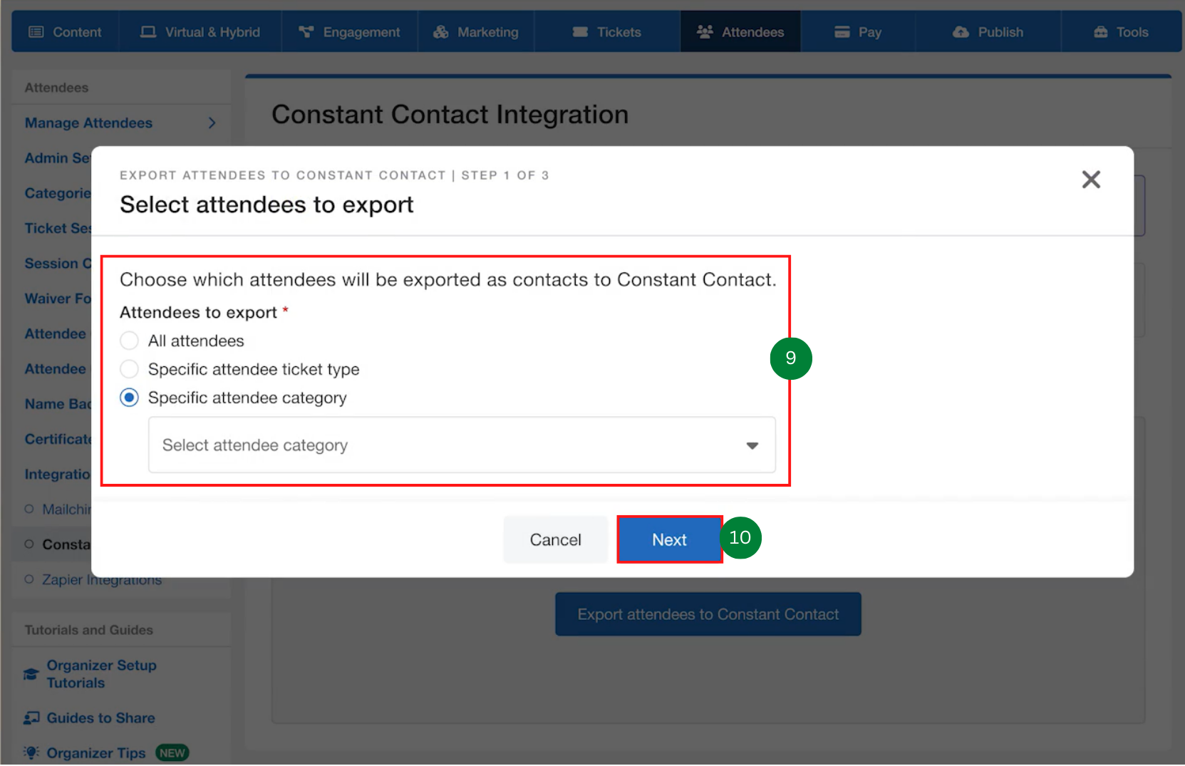This screenshot has width=1185, height=766.
Task: Click the Content tab icon
Action: click(x=36, y=32)
